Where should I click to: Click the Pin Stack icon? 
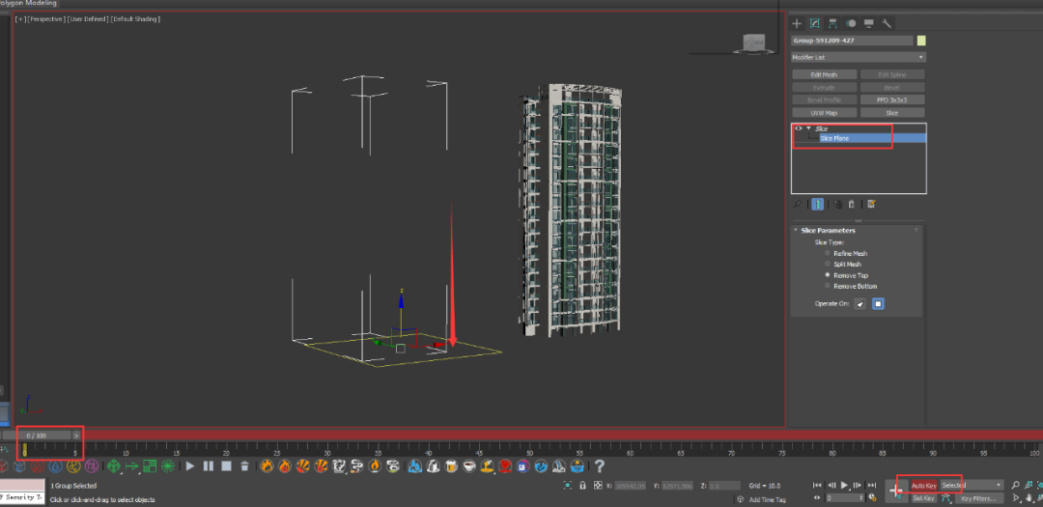click(x=797, y=205)
